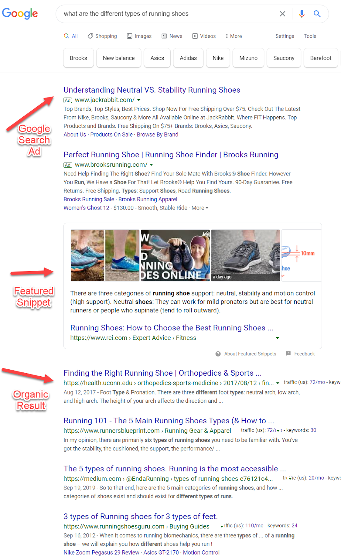The image size is (341, 557).
Task: Open About Featured Snippets text link
Action: coord(250,354)
